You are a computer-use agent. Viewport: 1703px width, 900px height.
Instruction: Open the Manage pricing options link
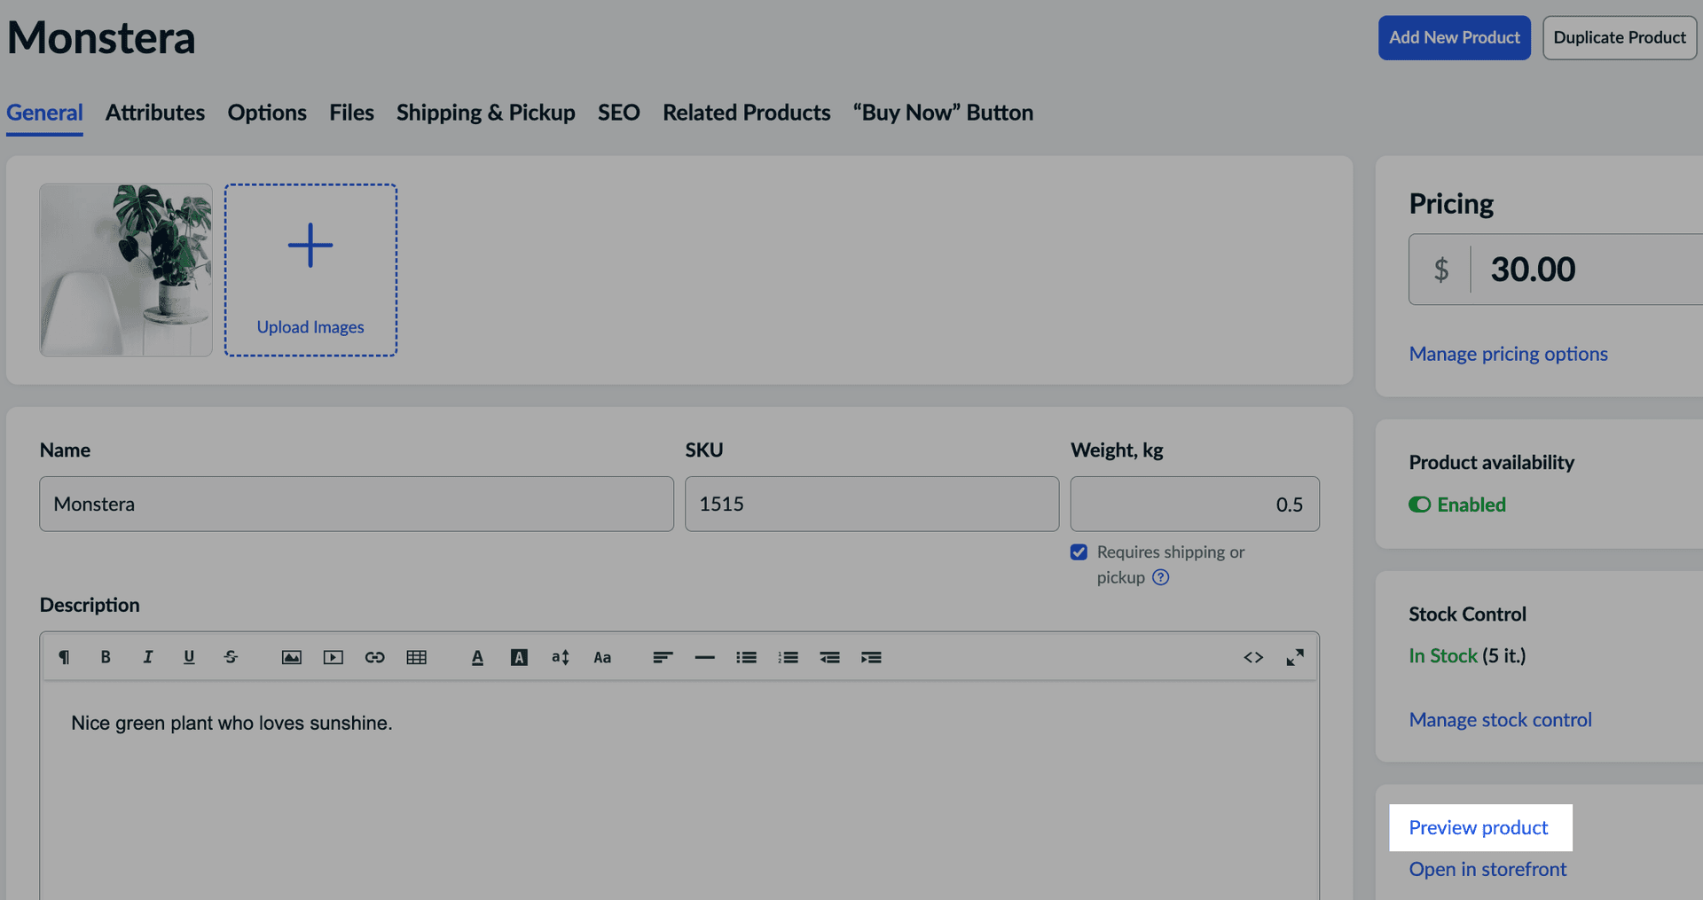click(x=1508, y=354)
